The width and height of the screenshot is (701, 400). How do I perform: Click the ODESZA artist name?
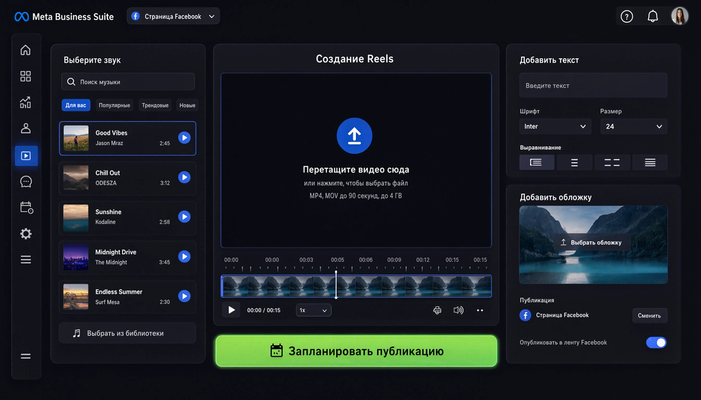pos(106,183)
